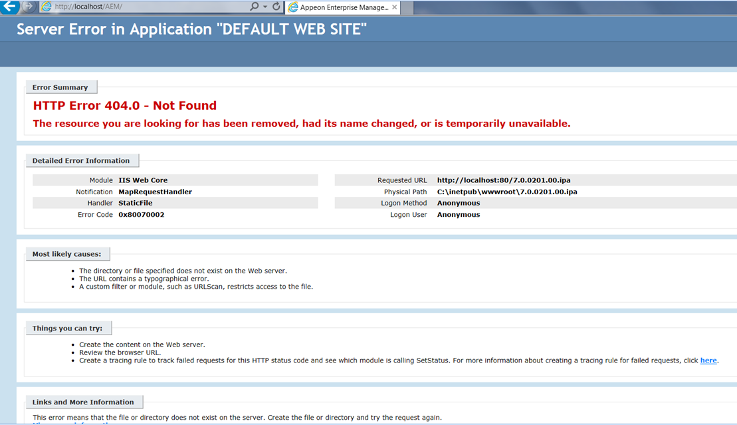Viewport: 737px width, 425px height.
Task: Click 'Create the content on the Web server' bullet
Action: (x=142, y=345)
